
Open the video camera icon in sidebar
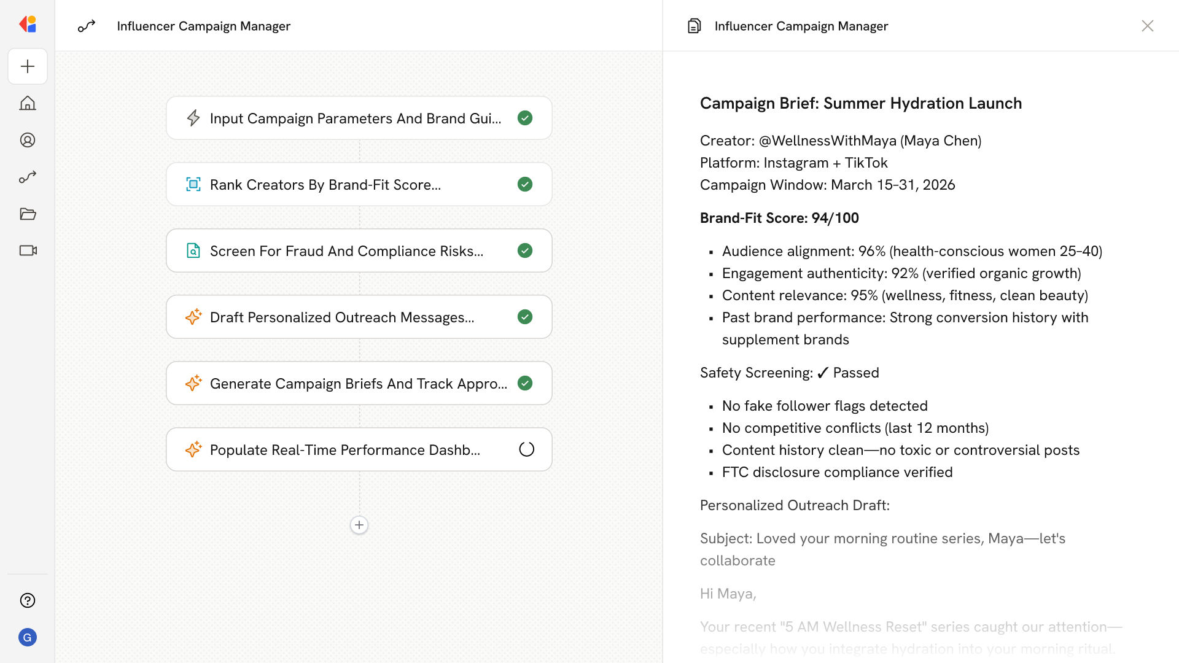(28, 250)
